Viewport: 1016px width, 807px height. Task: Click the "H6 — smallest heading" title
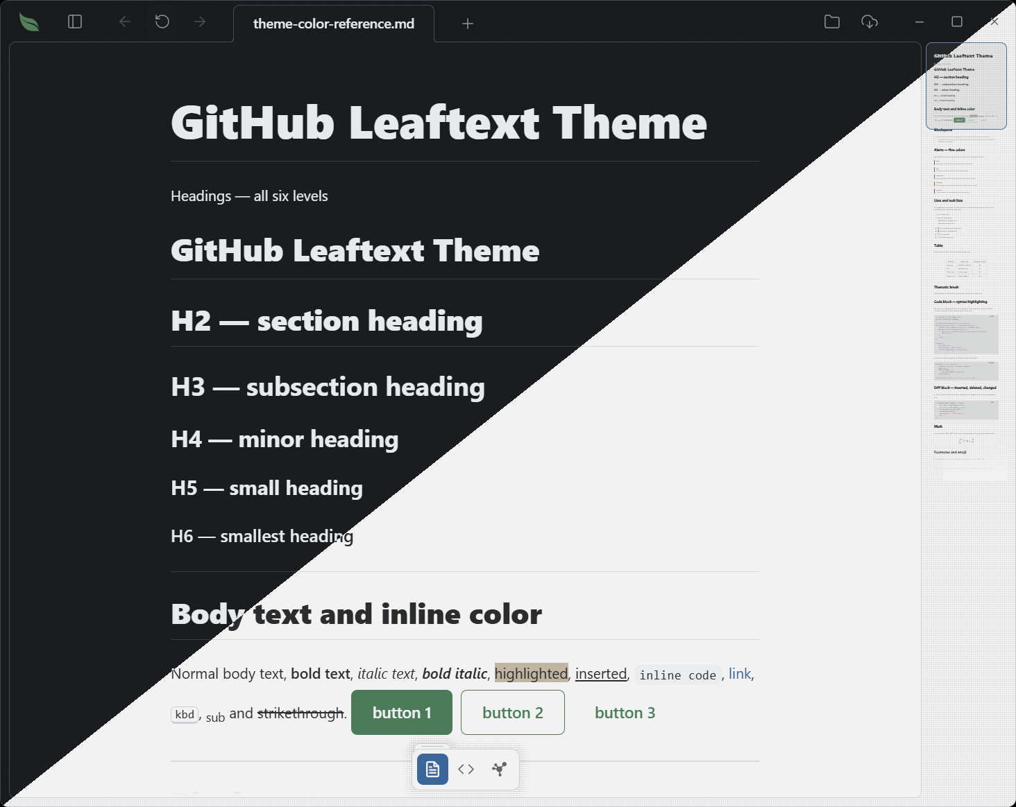pyautogui.click(x=262, y=537)
